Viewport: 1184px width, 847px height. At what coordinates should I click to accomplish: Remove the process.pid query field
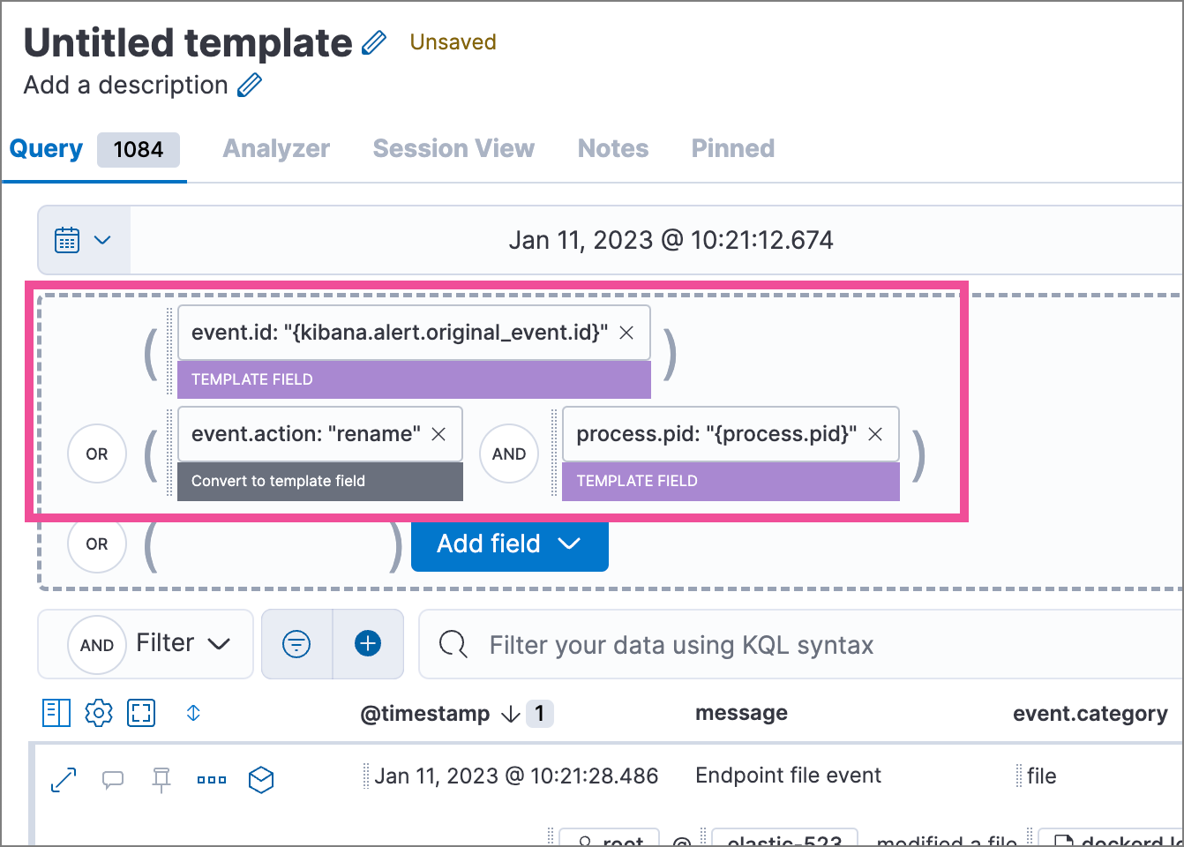875,434
